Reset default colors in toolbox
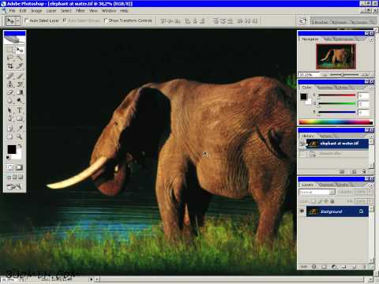Viewport: 379px width, 284px height. (8, 158)
